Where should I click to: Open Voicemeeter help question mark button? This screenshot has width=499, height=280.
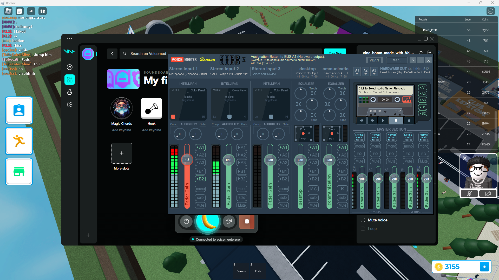click(x=413, y=60)
